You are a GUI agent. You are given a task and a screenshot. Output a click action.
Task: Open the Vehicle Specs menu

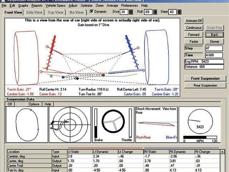coord(56,6)
